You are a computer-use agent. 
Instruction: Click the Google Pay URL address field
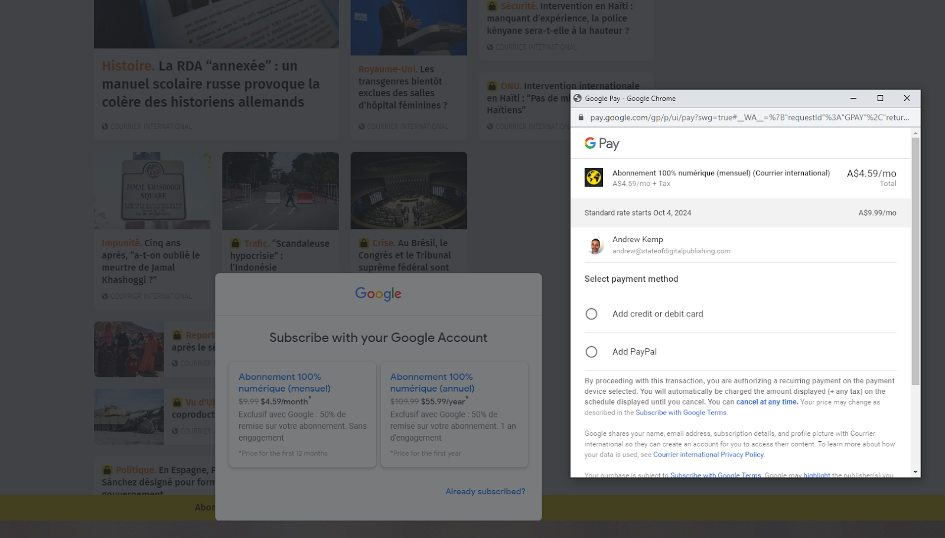pos(750,118)
